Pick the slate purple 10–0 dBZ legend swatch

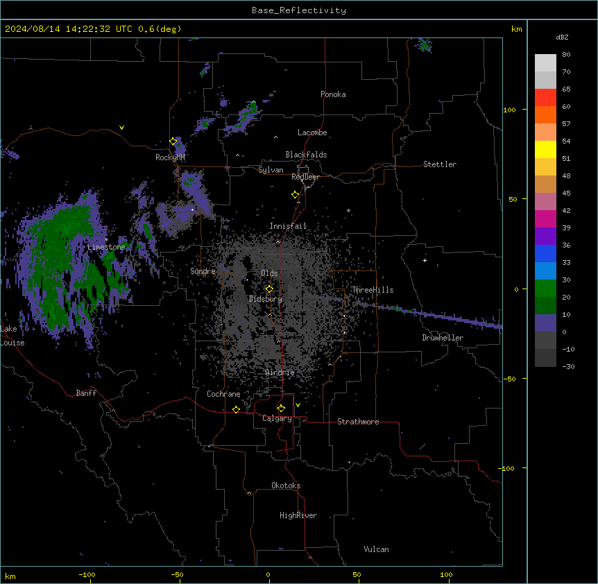(545, 323)
